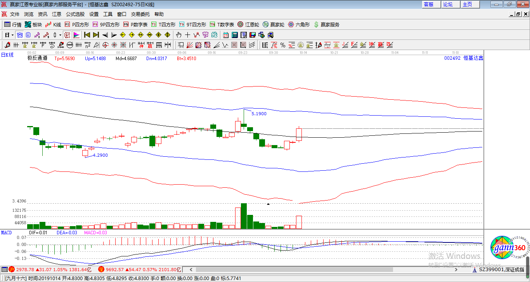530x282 pixels.
Task: Open the T数字表 table
Action: coord(222,24)
